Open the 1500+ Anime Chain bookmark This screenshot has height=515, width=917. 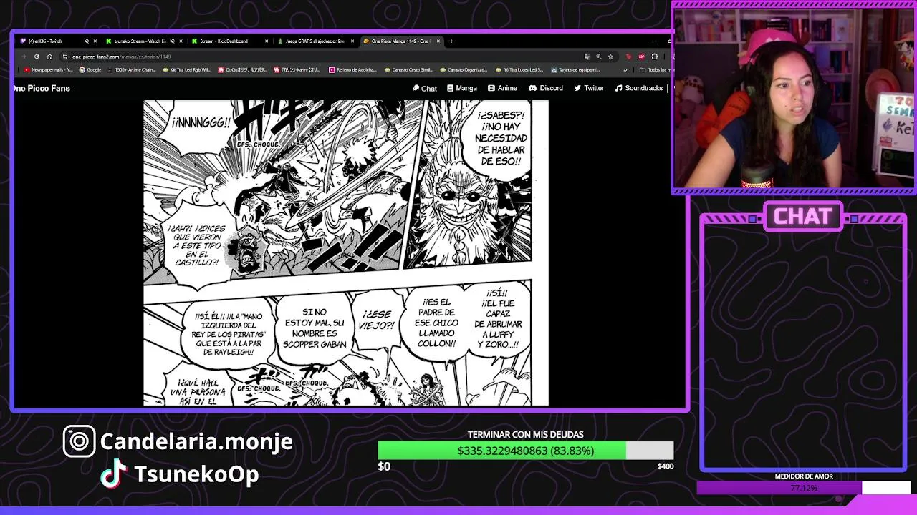[131, 69]
